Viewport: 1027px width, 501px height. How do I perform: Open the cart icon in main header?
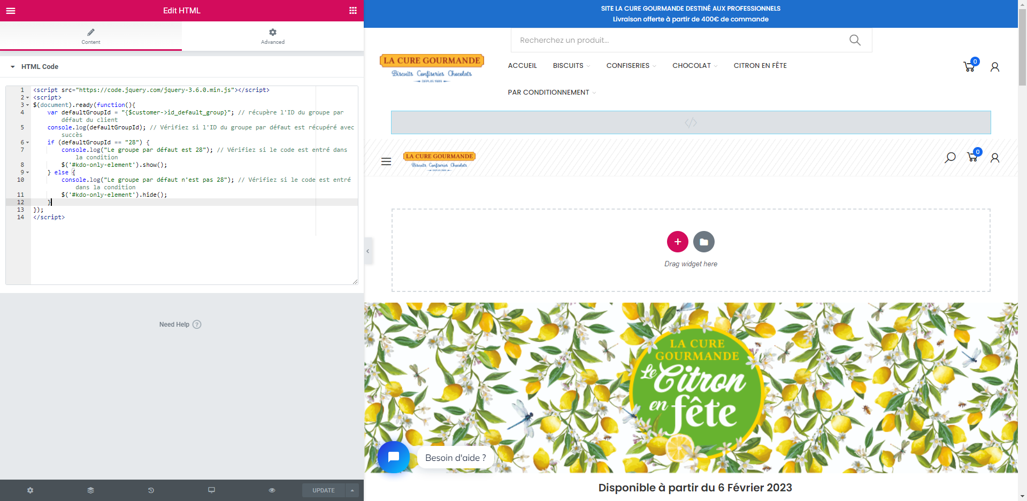970,66
